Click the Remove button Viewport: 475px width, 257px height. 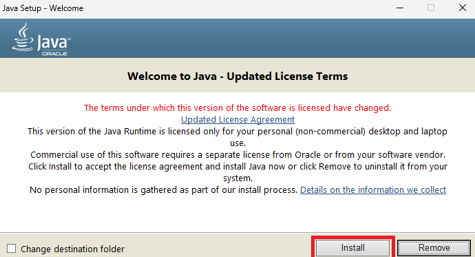click(x=434, y=248)
